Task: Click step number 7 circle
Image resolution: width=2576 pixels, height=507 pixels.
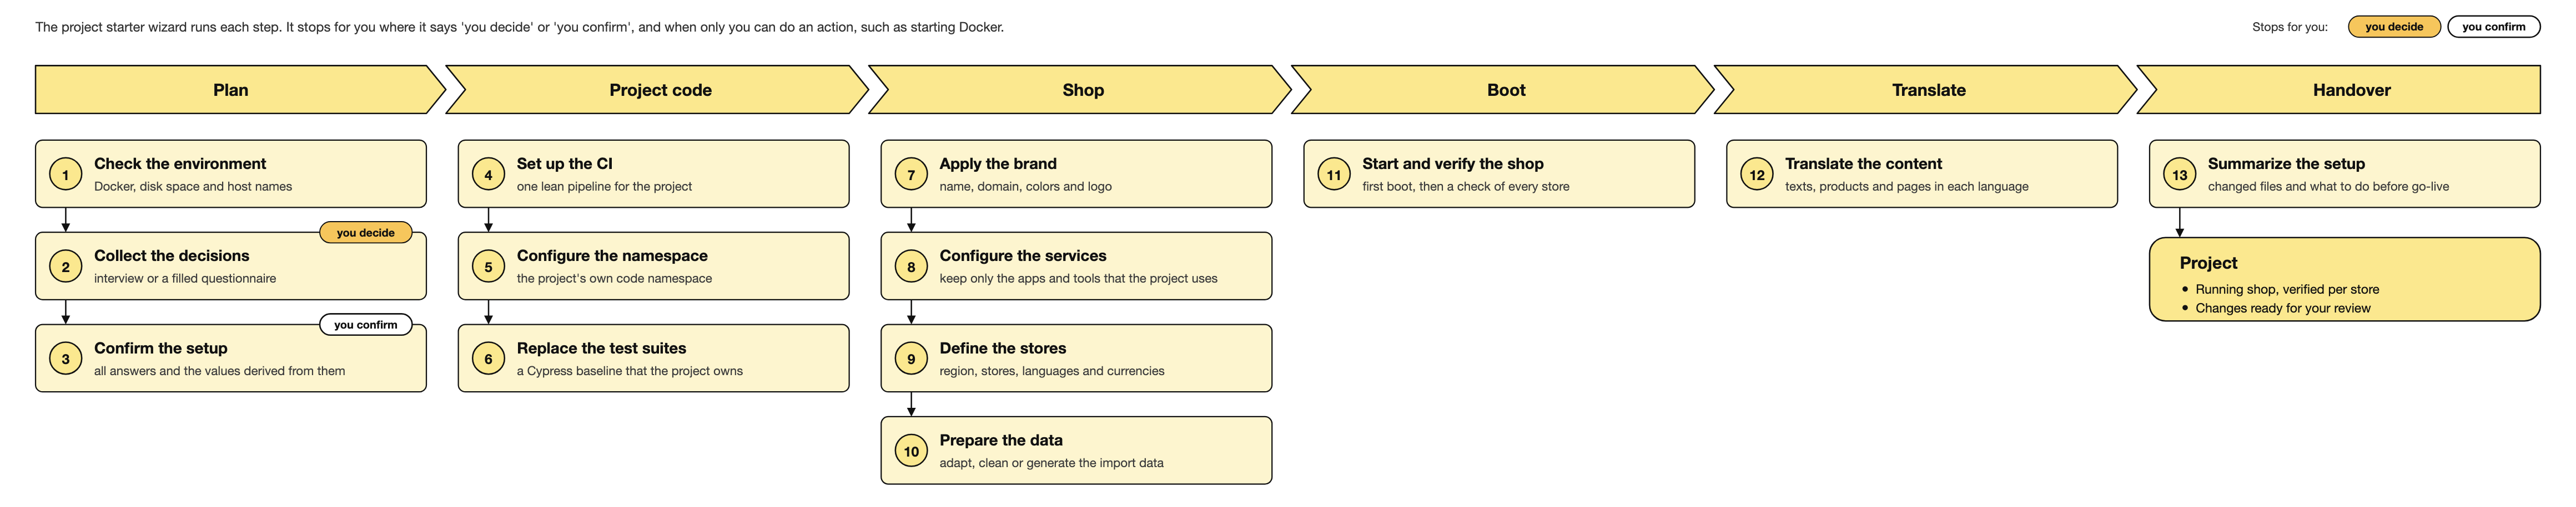Action: coord(911,175)
